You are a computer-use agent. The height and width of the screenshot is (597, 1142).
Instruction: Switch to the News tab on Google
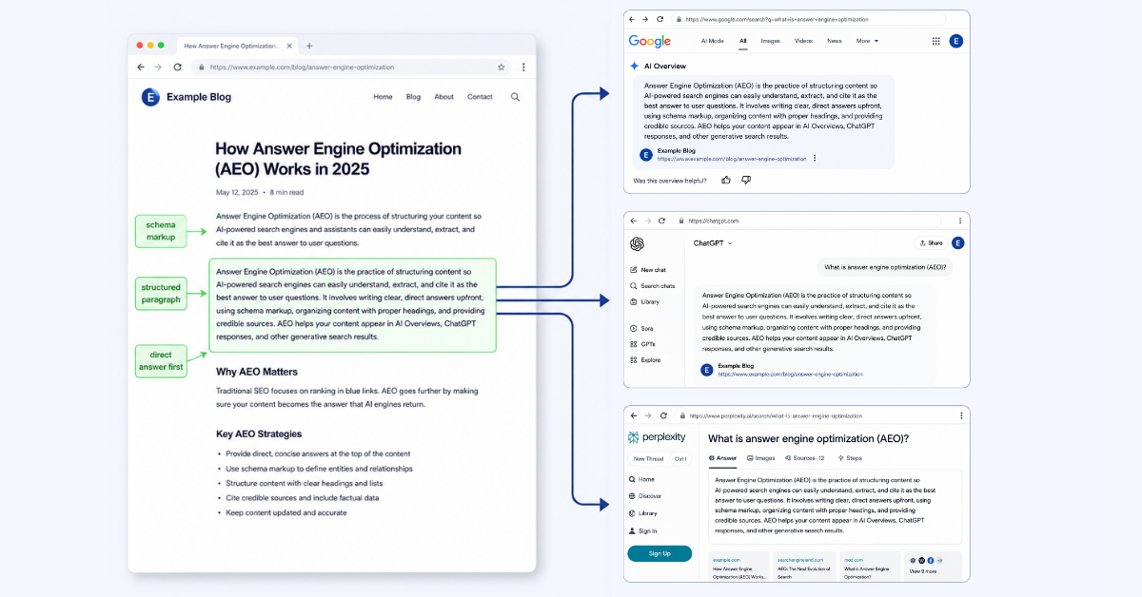tap(835, 41)
